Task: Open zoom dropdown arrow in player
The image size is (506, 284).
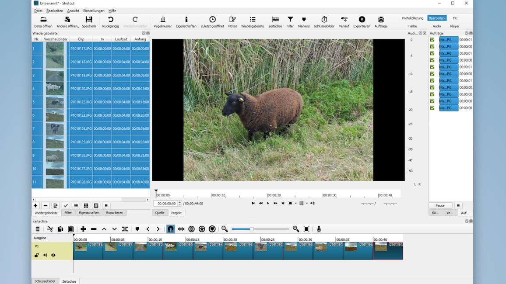Action: [x=295, y=203]
